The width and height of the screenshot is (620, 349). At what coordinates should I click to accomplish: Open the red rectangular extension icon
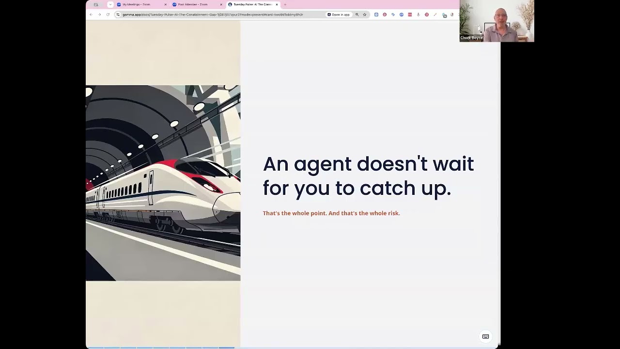click(410, 15)
